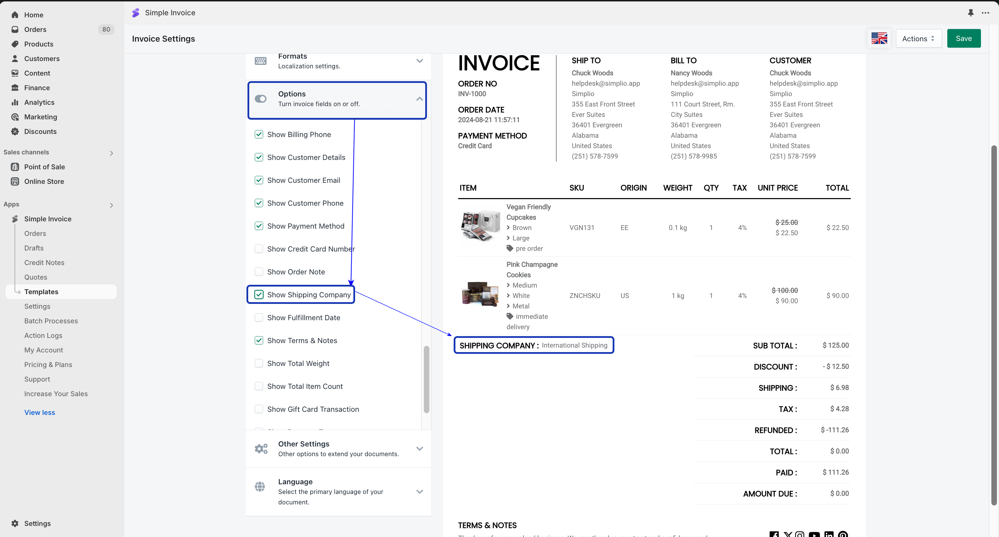The width and height of the screenshot is (999, 537).
Task: Click the green Save button
Action: 963,39
